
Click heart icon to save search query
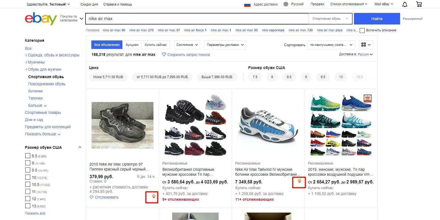coord(164,54)
